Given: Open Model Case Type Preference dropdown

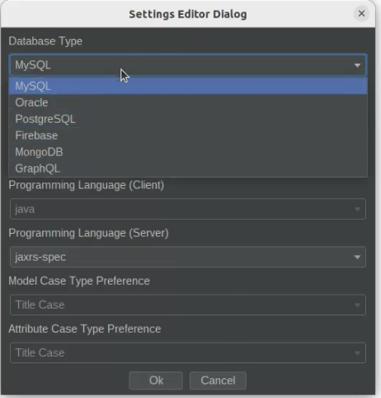Looking at the screenshot, I should 188,305.
